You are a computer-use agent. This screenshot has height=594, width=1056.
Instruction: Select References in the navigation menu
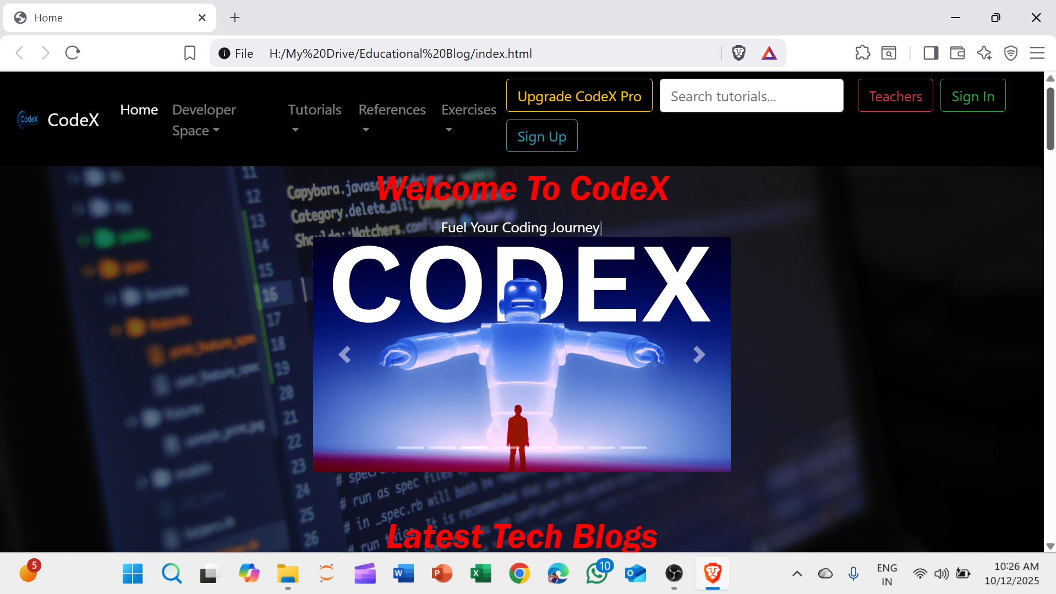click(392, 110)
